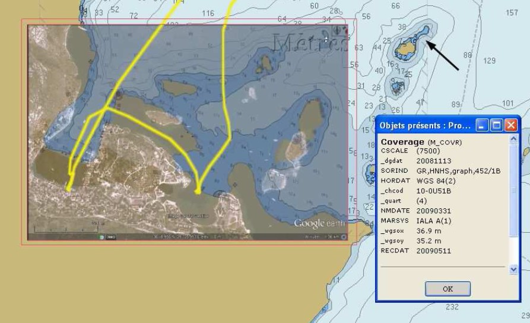The height and width of the screenshot is (323, 530).
Task: Click the Google Earth logo on the overlay
Action: [317, 223]
